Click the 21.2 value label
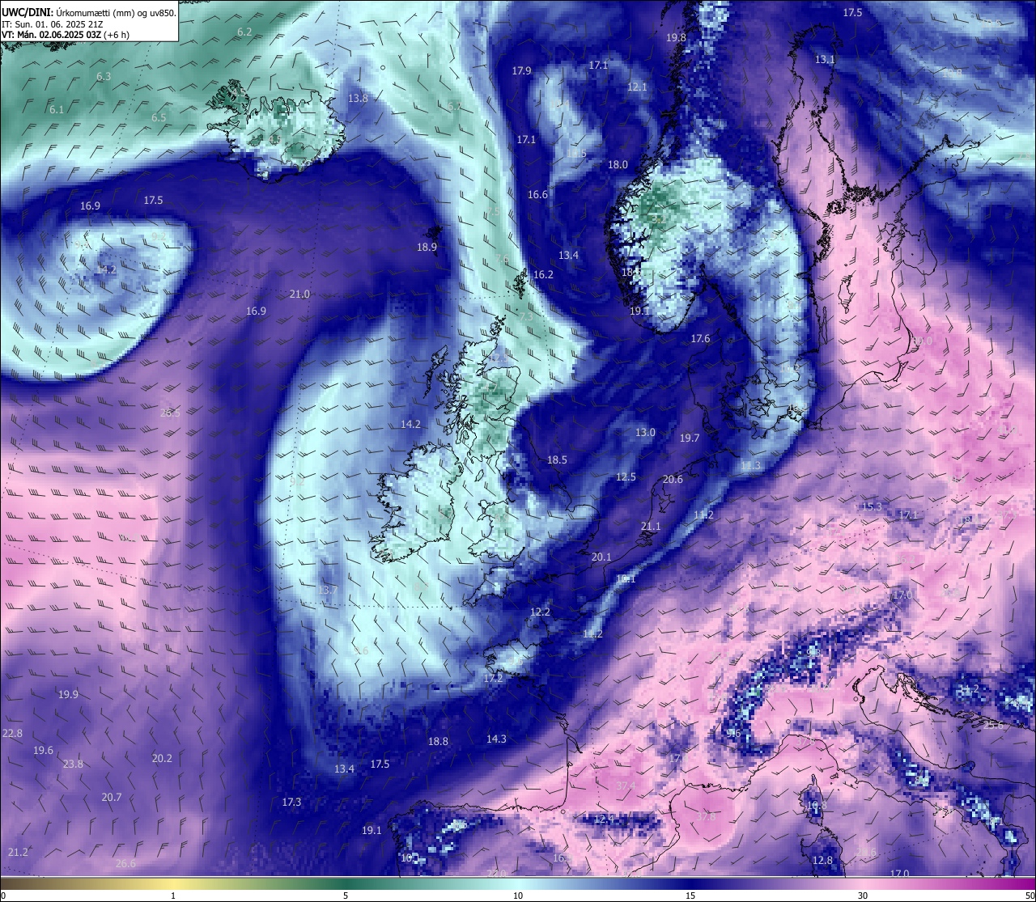This screenshot has width=1036, height=902. pos(18,853)
